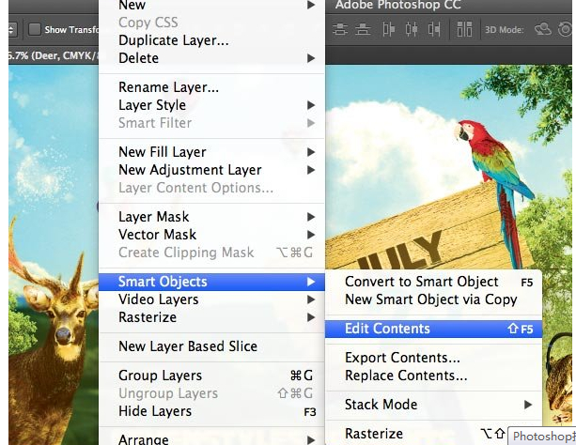Image resolution: width=576 pixels, height=445 pixels.
Task: Click distribute right edges icon
Action: pos(434,29)
